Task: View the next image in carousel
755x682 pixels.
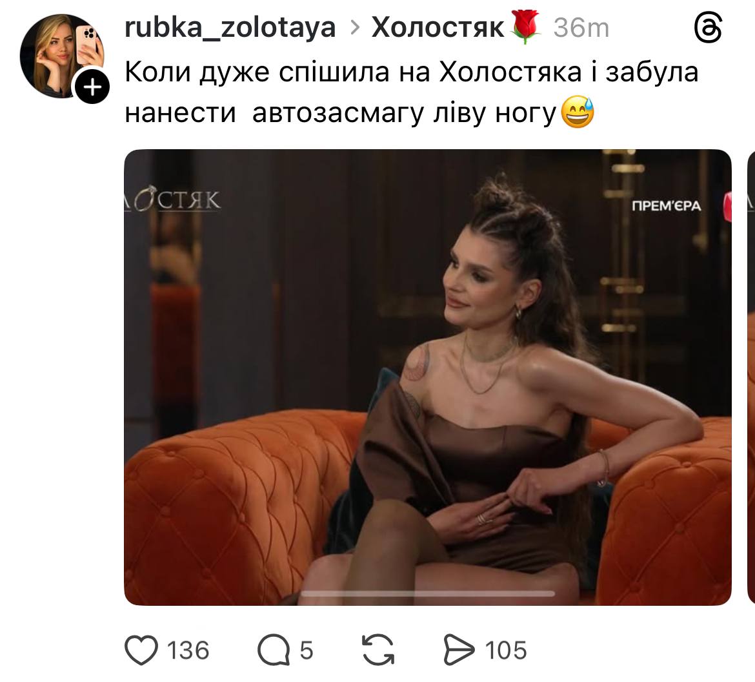Action: 750,377
